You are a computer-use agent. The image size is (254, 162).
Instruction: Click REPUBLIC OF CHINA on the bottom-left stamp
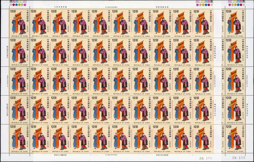19,152
